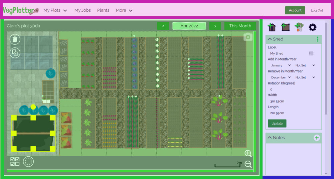334x179 pixels.
Task: Add a new note with plus
Action: (317, 138)
